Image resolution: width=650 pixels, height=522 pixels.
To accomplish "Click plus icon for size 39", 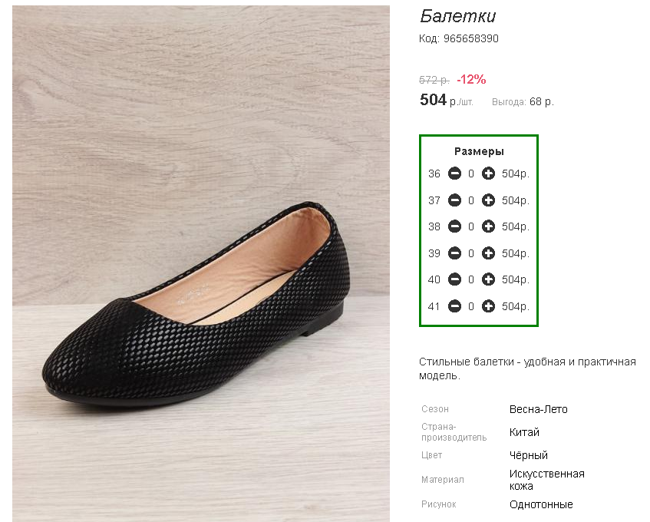I will [488, 253].
